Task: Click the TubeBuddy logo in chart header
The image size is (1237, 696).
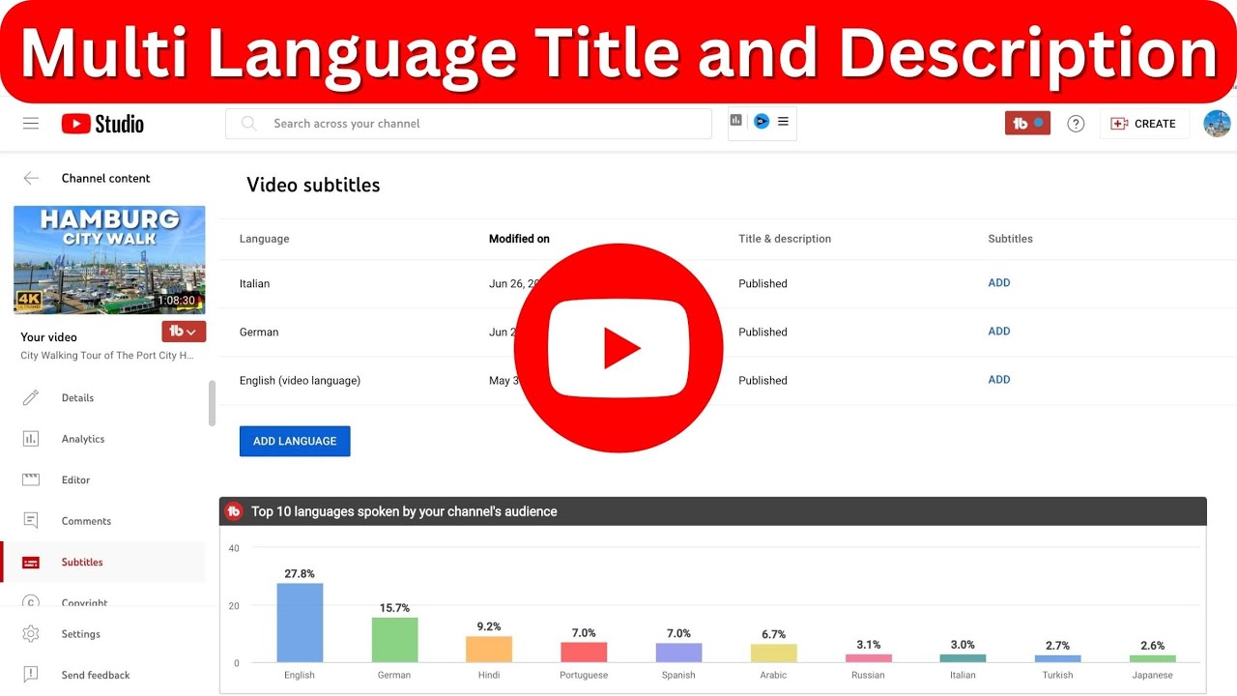Action: [233, 511]
